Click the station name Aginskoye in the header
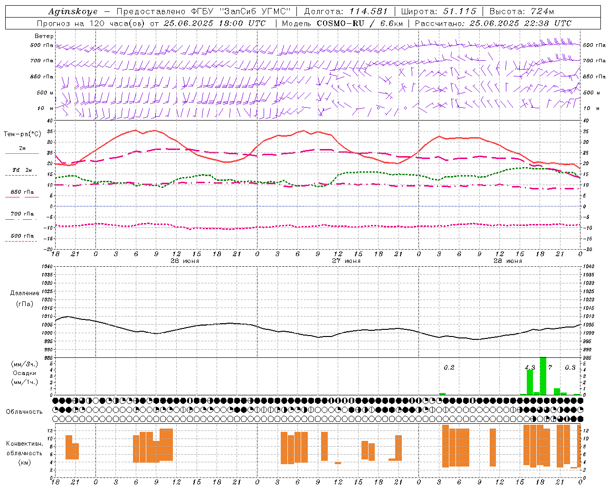The width and height of the screenshot is (608, 486). tap(73, 11)
